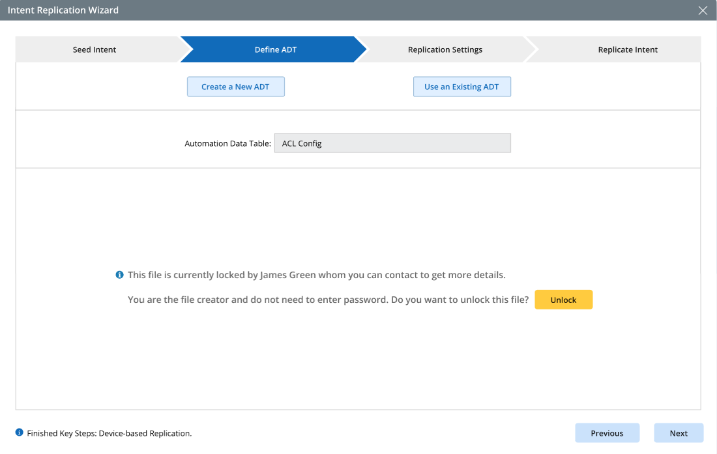
Task: Click the Device-based Replication status text
Action: pos(145,433)
